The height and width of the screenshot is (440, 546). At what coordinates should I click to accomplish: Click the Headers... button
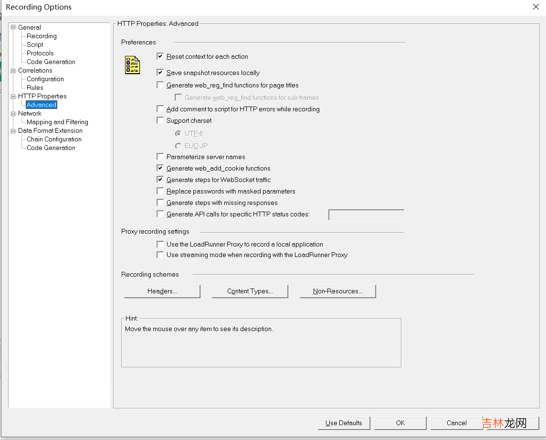(x=162, y=291)
